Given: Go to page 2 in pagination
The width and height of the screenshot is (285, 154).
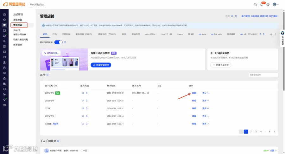Looking at the screenshot, I should pos(251,132).
